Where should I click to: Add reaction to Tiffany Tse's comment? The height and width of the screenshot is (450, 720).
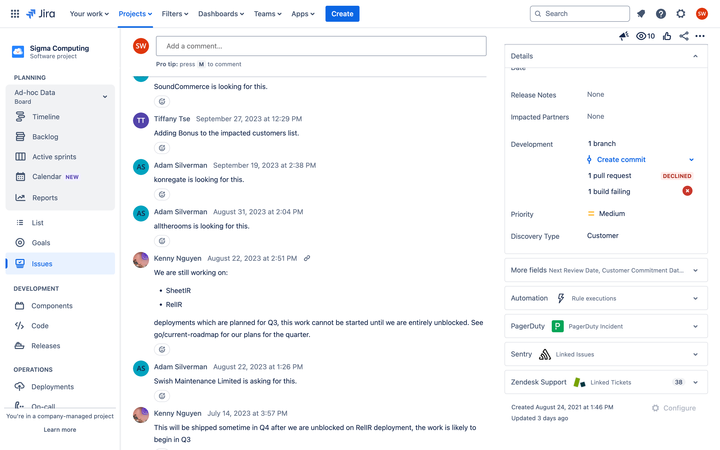click(x=162, y=148)
